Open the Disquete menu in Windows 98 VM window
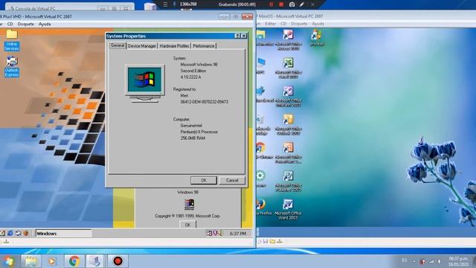The image size is (476, 268). tap(26, 24)
